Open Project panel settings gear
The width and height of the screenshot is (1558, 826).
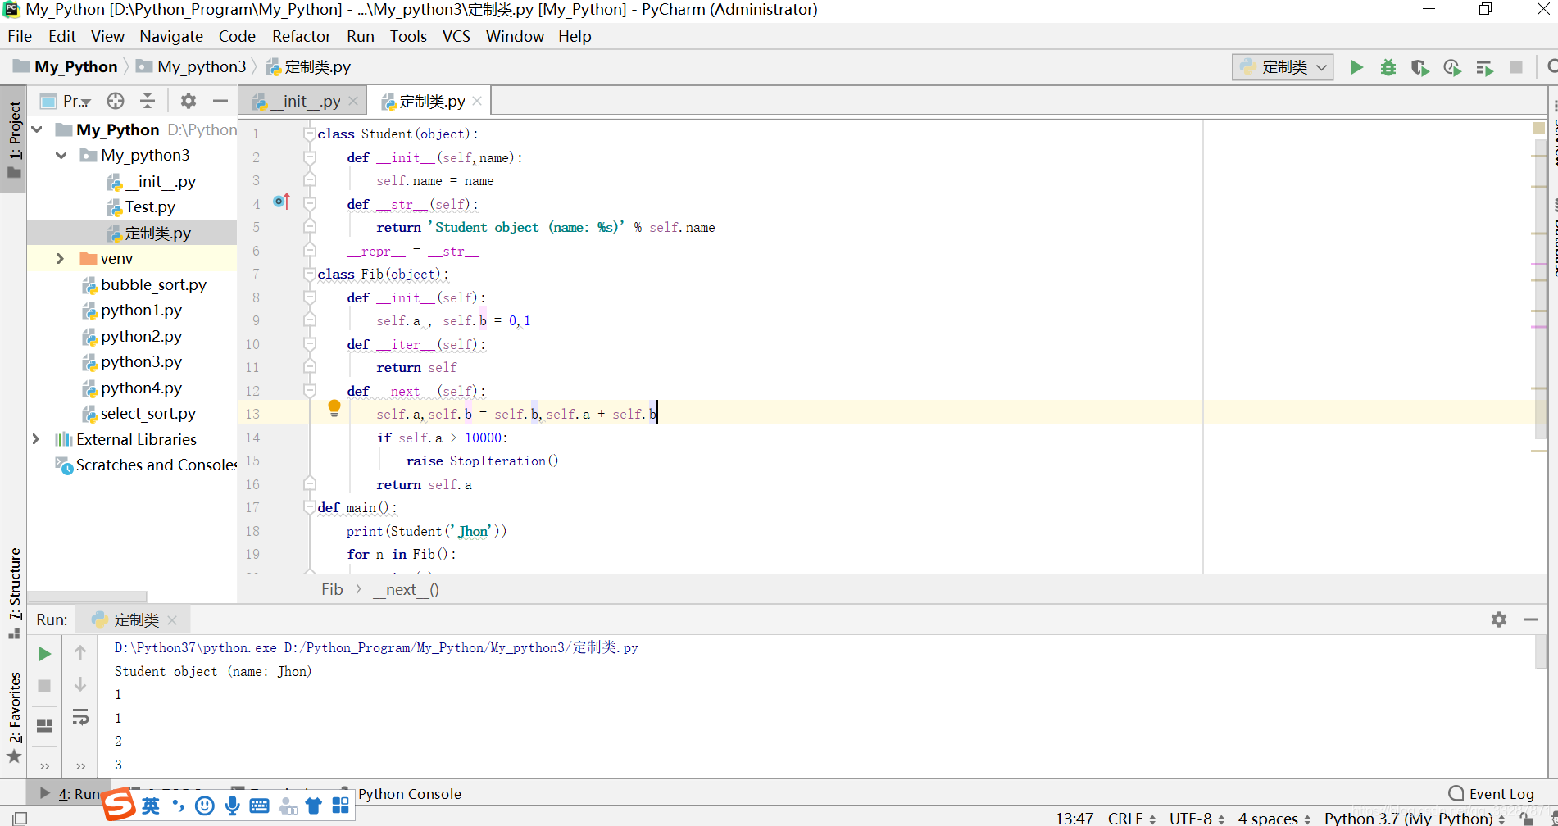[x=189, y=101]
